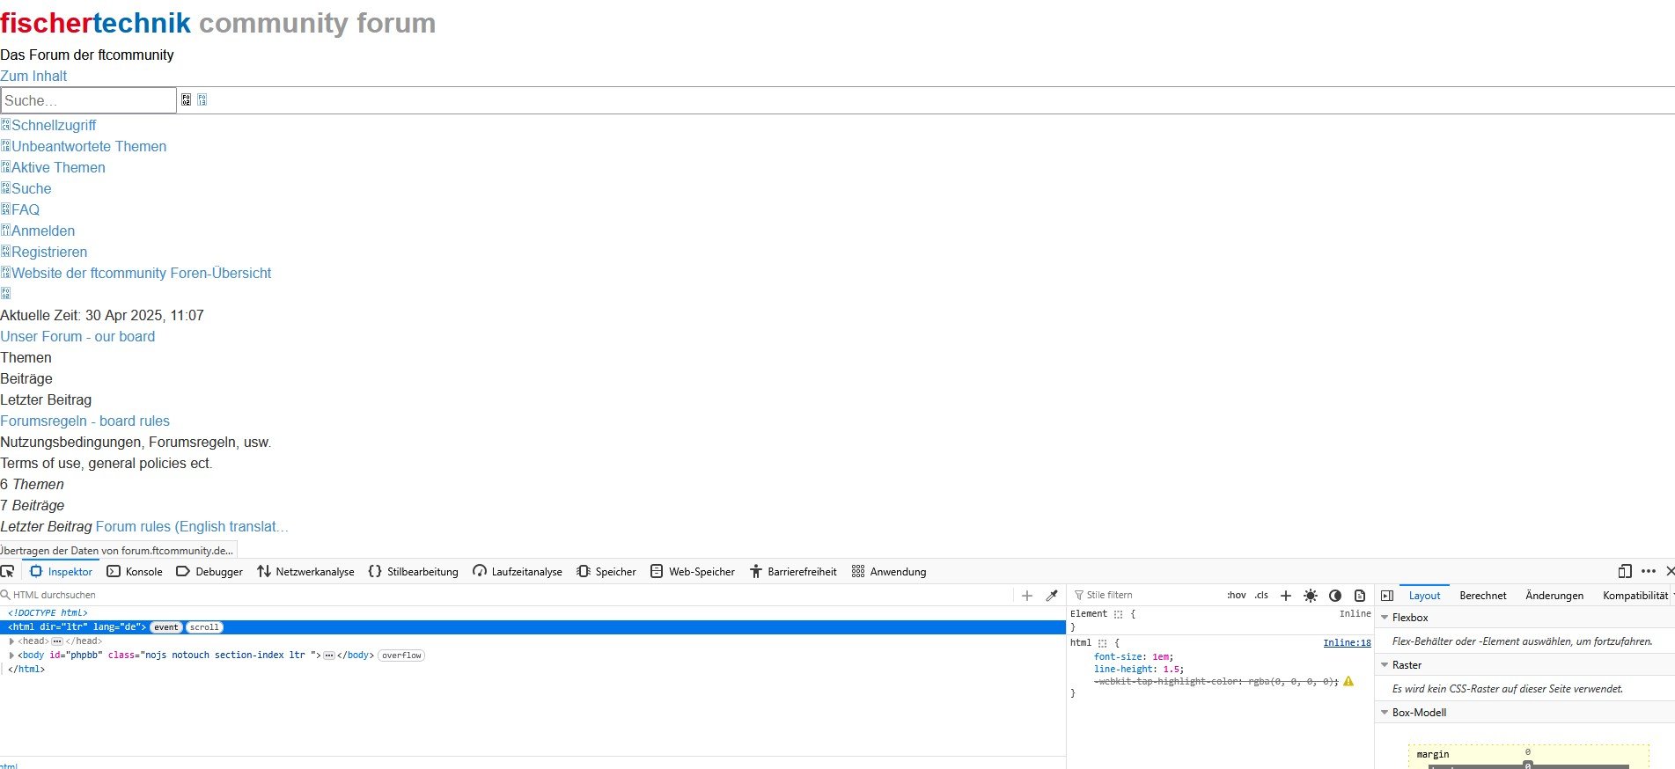The height and width of the screenshot is (769, 1675).
Task: Click the search submit icon next to Suche
Action: (186, 100)
